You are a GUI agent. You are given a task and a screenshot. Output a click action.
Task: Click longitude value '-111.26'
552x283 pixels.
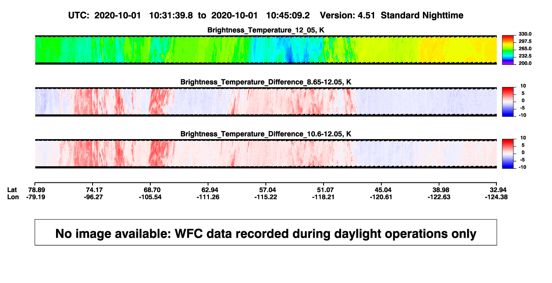click(x=208, y=197)
